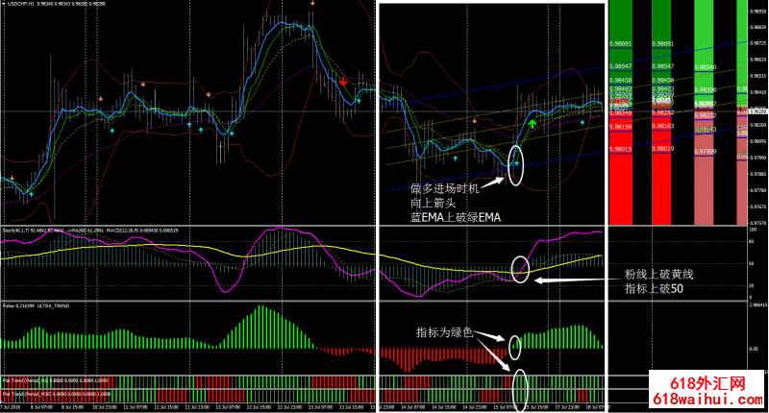The height and width of the screenshot is (413, 769).
Task: Select orange down arrow at chart's far left
Action: (12, 179)
